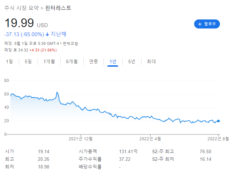Click the current price 19.99
The width and height of the screenshot is (237, 174).
click(x=19, y=23)
